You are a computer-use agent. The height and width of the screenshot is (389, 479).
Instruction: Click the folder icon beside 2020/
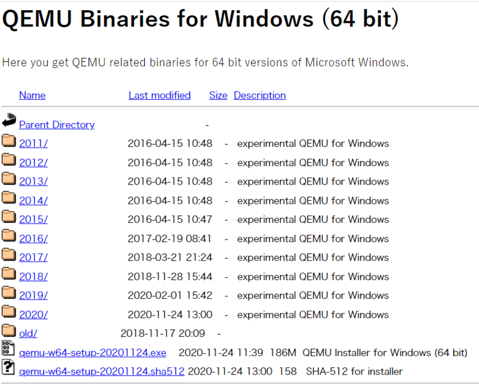[x=9, y=311]
